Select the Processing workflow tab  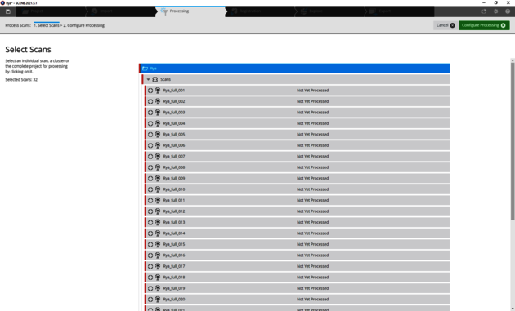coord(190,11)
